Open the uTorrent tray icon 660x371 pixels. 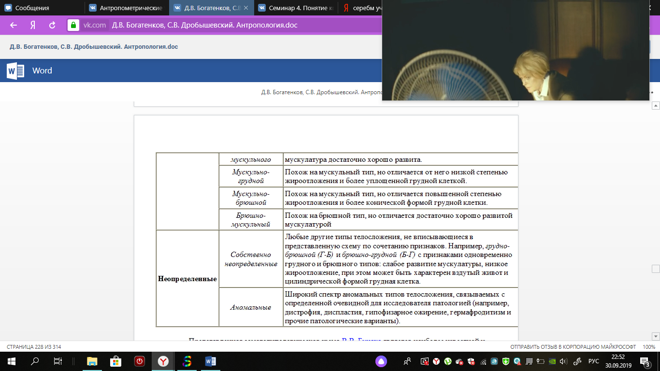coord(448,361)
